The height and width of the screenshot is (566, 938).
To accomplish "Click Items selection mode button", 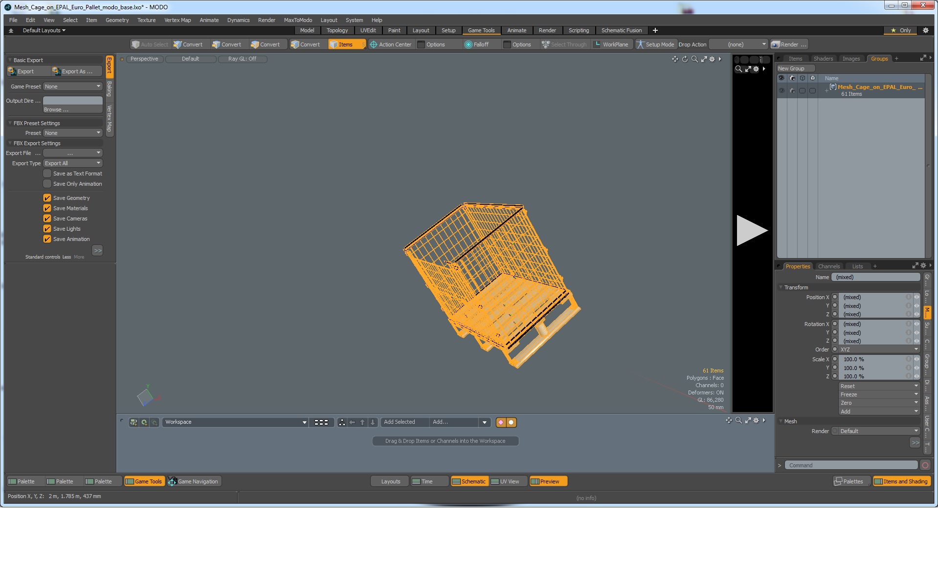I will pyautogui.click(x=346, y=44).
